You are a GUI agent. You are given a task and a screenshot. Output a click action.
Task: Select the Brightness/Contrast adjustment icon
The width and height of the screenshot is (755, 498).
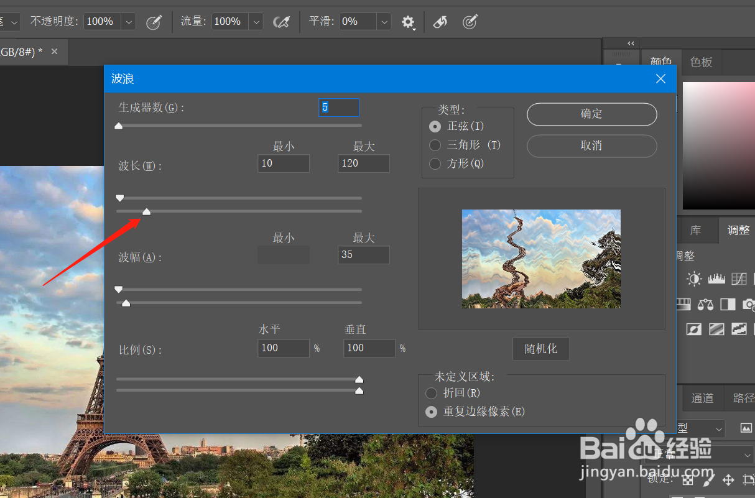pyautogui.click(x=693, y=279)
